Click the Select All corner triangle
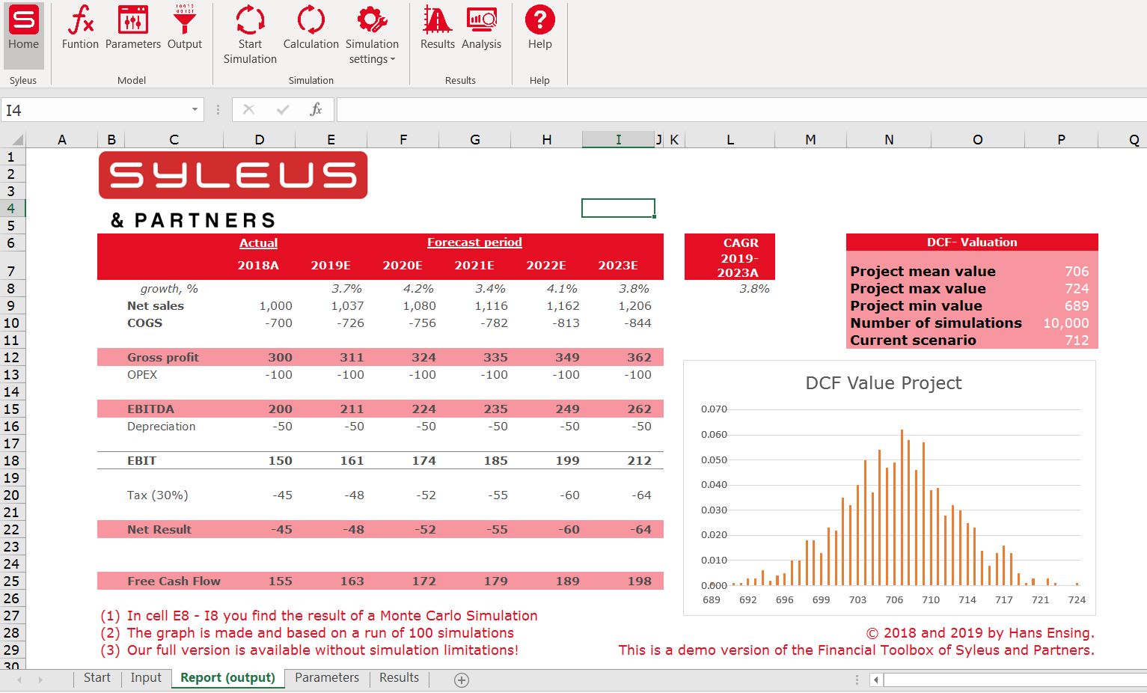This screenshot has width=1147, height=693. tap(17, 140)
